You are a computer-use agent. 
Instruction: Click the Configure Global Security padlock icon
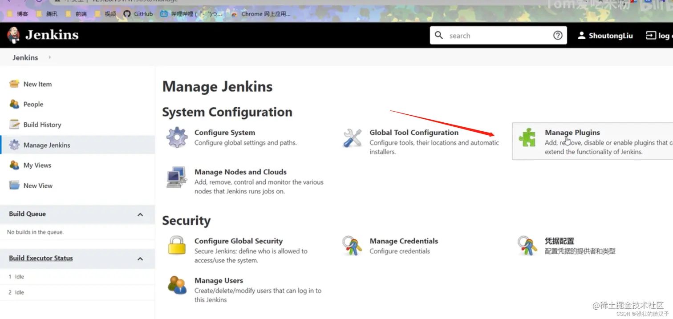(177, 246)
